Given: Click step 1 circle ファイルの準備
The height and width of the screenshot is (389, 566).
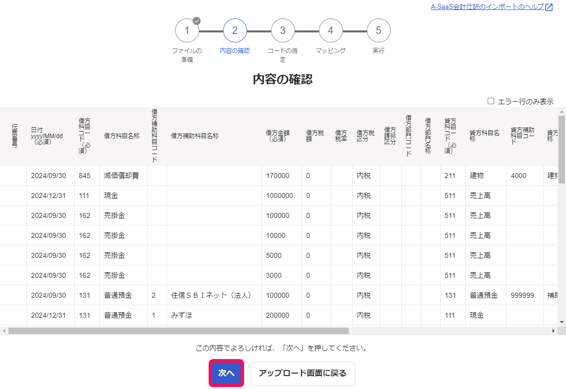Looking at the screenshot, I should coord(187,30).
